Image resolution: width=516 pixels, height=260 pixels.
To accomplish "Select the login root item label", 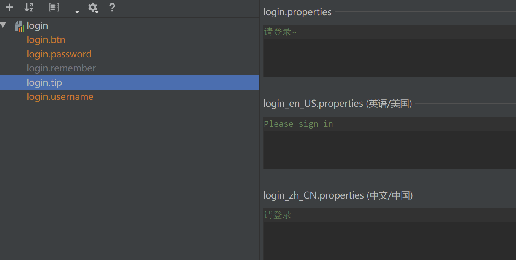I will tap(37, 26).
